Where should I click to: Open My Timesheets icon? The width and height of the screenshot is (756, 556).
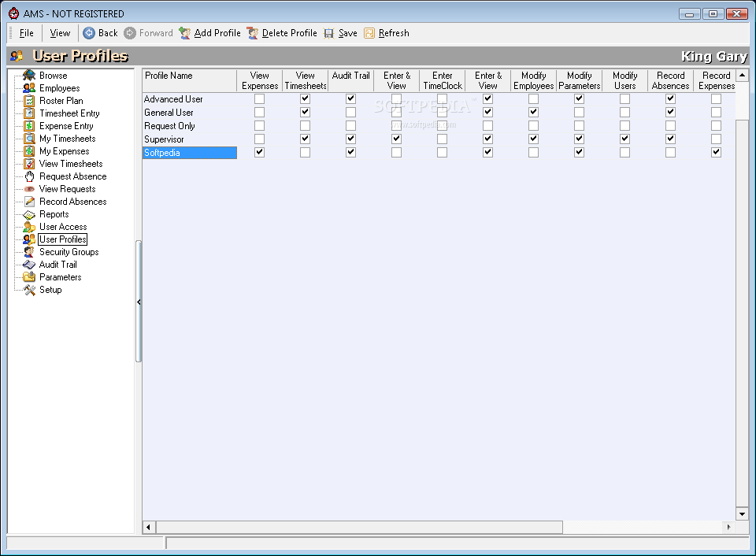click(x=29, y=139)
